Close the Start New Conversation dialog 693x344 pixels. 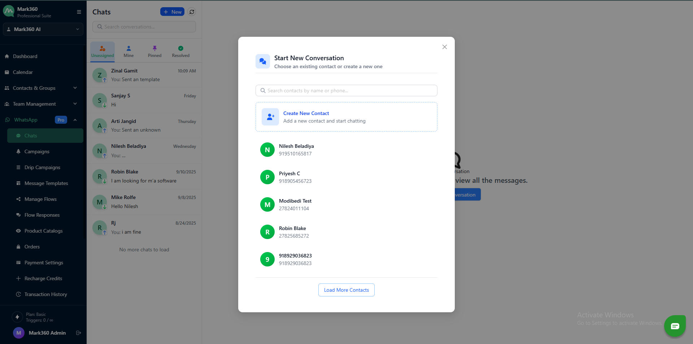click(x=444, y=47)
